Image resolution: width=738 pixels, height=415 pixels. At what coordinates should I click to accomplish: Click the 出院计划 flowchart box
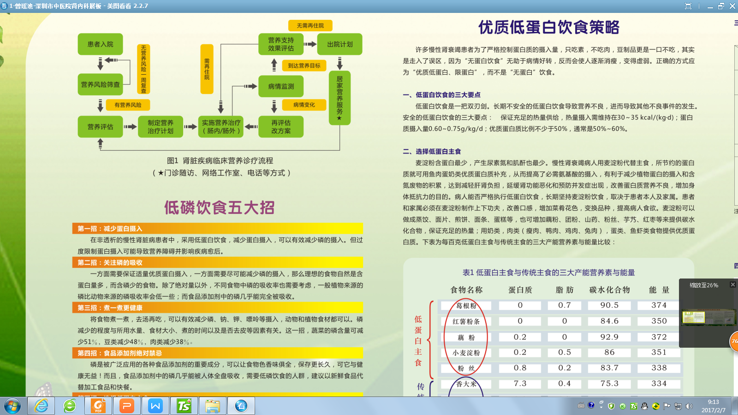coord(340,44)
